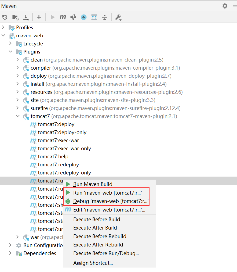This screenshot has height=272, width=237.
Task: Expand the surefire plugin node
Action: coord(17,108)
